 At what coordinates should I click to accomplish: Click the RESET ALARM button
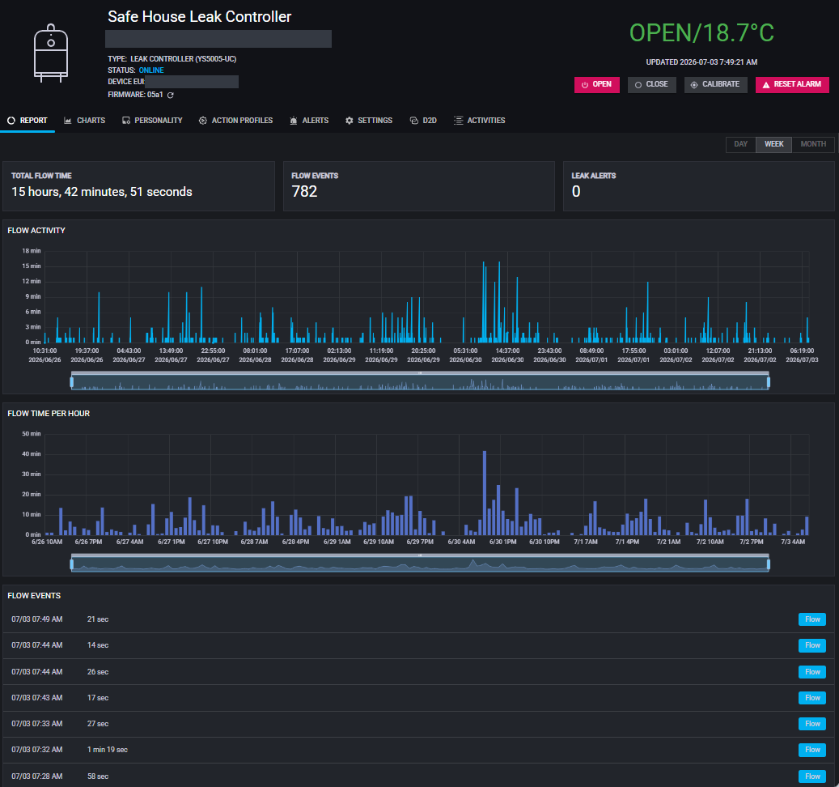click(x=792, y=84)
